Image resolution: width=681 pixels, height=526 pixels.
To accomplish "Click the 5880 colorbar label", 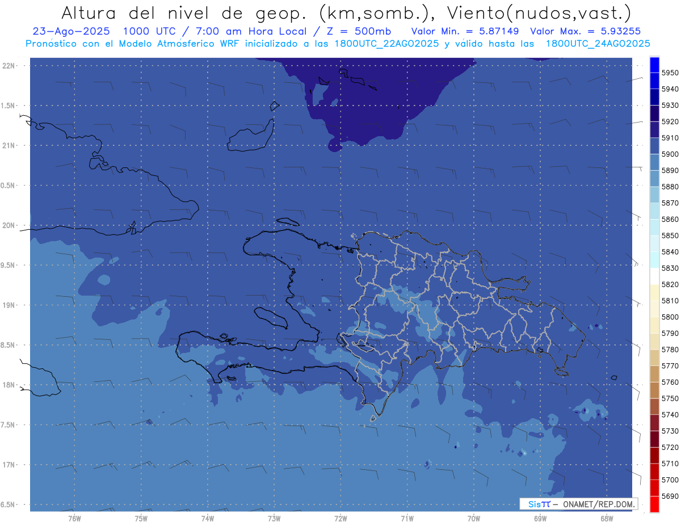I will (x=670, y=186).
